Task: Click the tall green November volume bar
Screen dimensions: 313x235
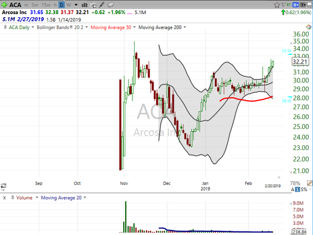Action: (126, 217)
